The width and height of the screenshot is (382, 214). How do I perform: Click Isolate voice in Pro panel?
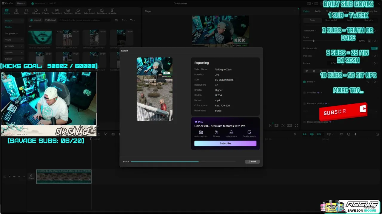(x=231, y=134)
